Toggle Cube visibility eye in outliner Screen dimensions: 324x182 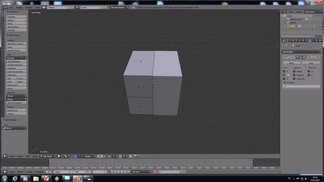pyautogui.click(x=314, y=26)
